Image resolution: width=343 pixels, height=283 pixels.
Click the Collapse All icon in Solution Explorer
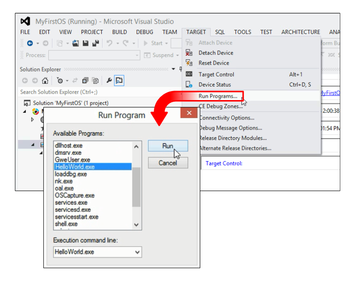pos(85,81)
